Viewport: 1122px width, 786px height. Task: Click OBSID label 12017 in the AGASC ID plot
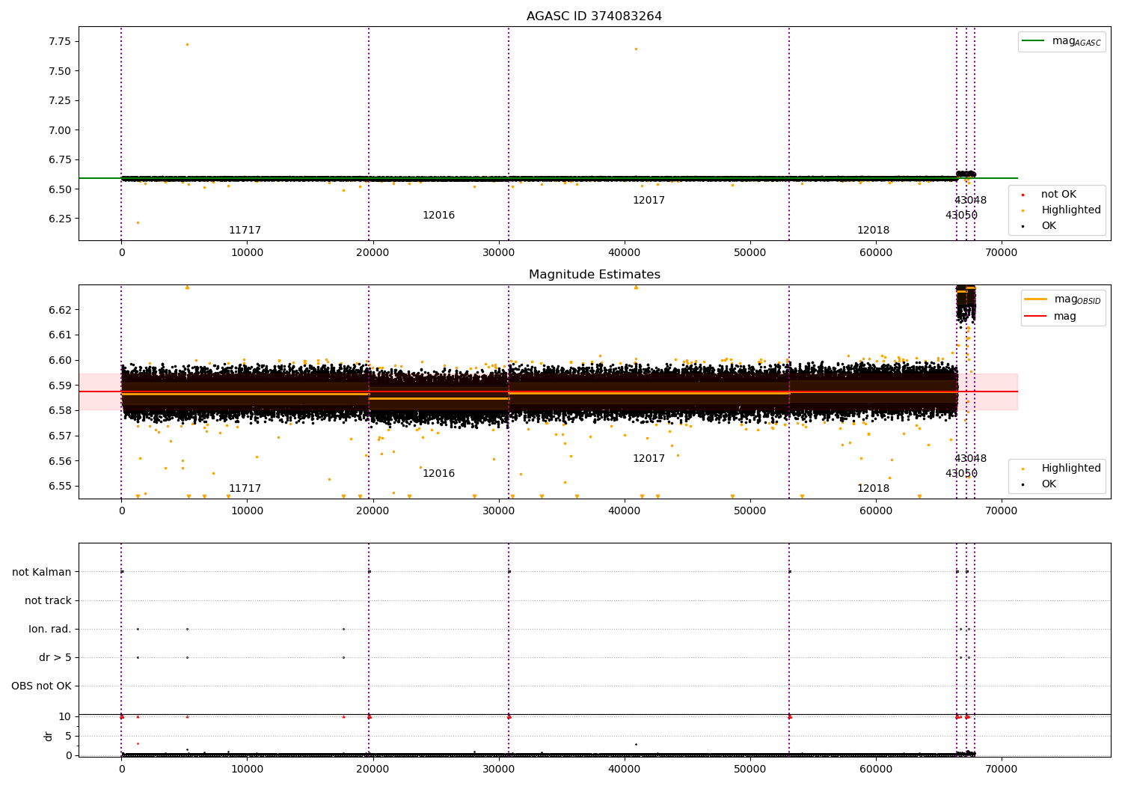coord(649,201)
